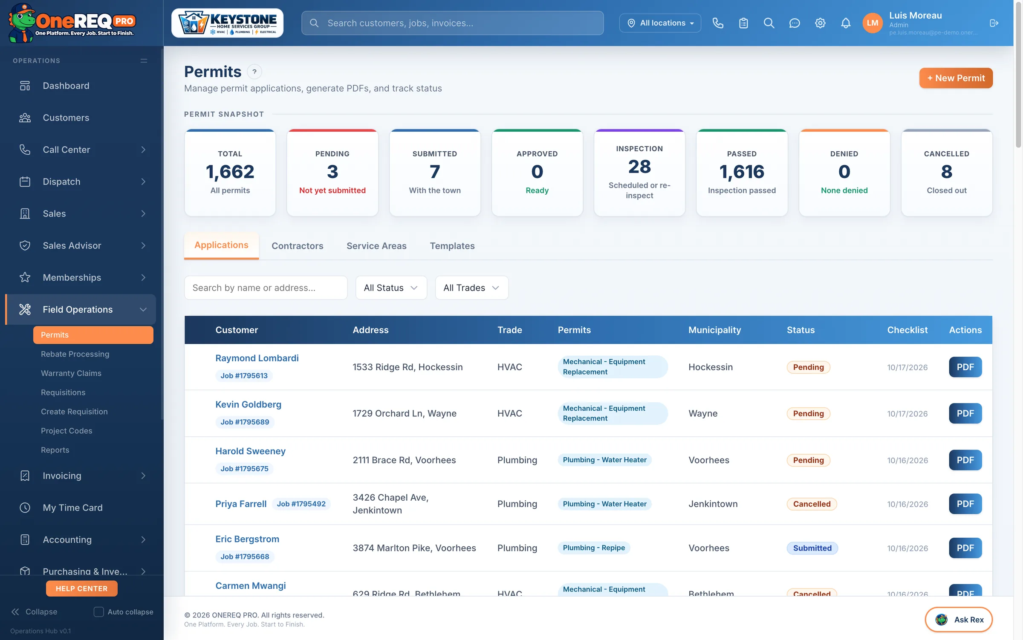Switch to the Contractors tab
This screenshot has height=640, width=1023.
(x=298, y=246)
